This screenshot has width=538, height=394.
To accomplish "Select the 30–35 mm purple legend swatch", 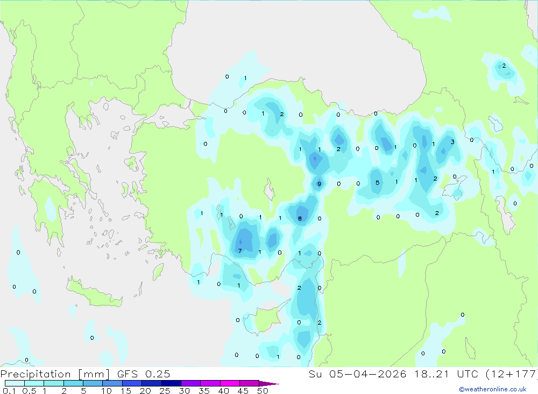I will (190, 383).
